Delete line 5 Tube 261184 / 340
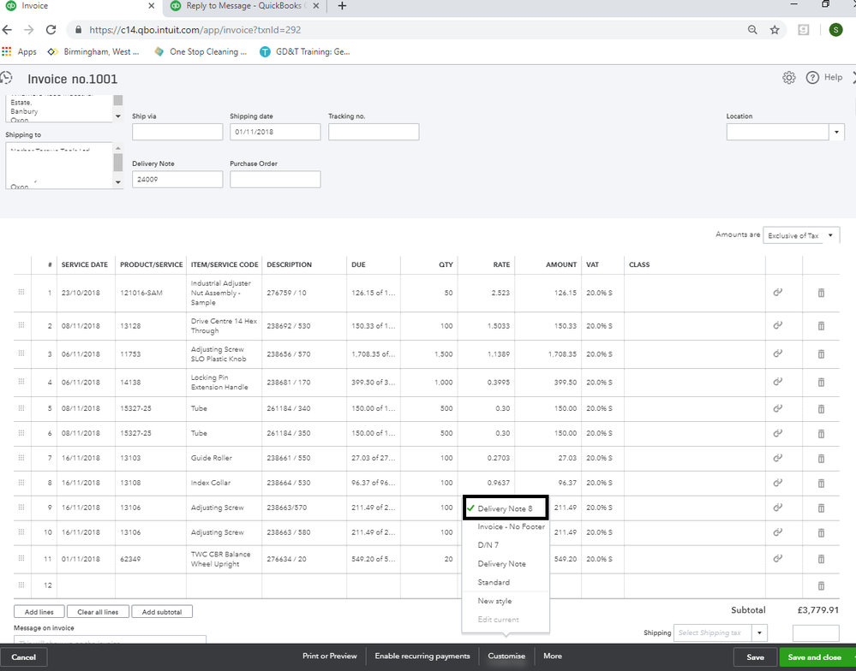The width and height of the screenshot is (856, 671). pyautogui.click(x=821, y=409)
